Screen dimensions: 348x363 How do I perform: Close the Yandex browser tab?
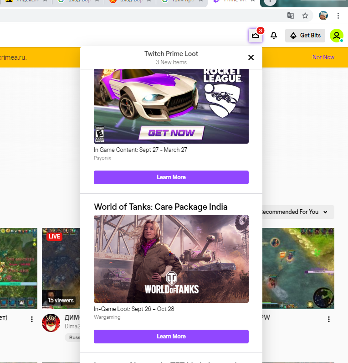[45, 1]
